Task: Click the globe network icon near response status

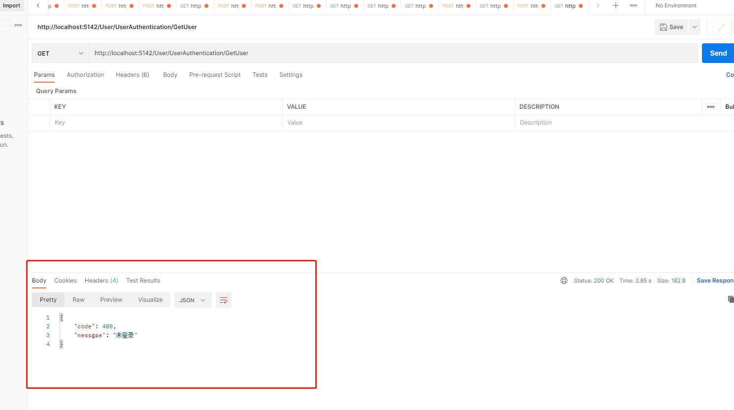Action: point(564,280)
